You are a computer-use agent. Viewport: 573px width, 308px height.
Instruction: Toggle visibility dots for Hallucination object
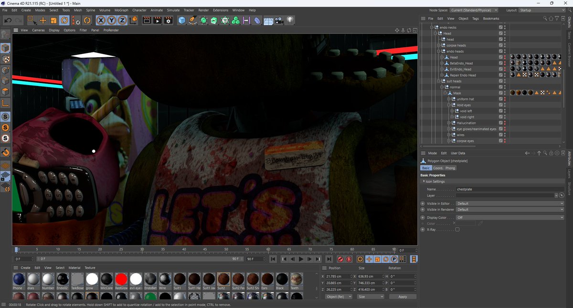[x=505, y=123]
